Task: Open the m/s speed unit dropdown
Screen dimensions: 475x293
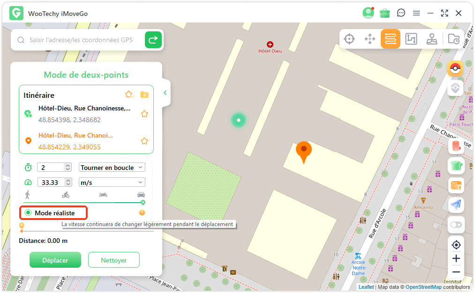Action: [x=112, y=183]
